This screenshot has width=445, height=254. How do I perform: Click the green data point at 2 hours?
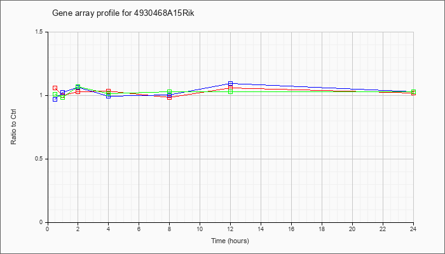[x=78, y=86]
